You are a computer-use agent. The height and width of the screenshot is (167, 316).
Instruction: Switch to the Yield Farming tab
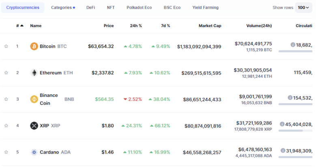tap(205, 8)
